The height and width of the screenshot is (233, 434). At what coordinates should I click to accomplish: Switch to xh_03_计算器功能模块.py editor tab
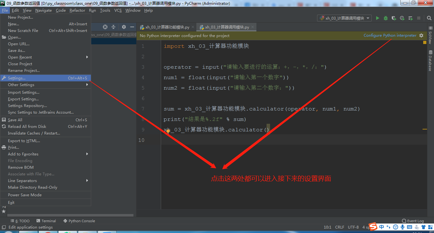167,27
